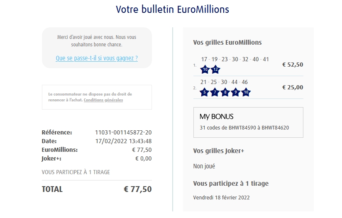Click the reference number 11031-001145872-20
The height and width of the screenshot is (218, 342).
[x=123, y=132]
